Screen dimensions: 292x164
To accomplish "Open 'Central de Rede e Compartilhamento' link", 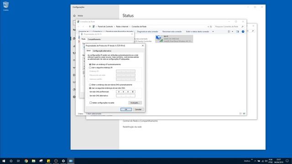I will (x=140, y=121).
